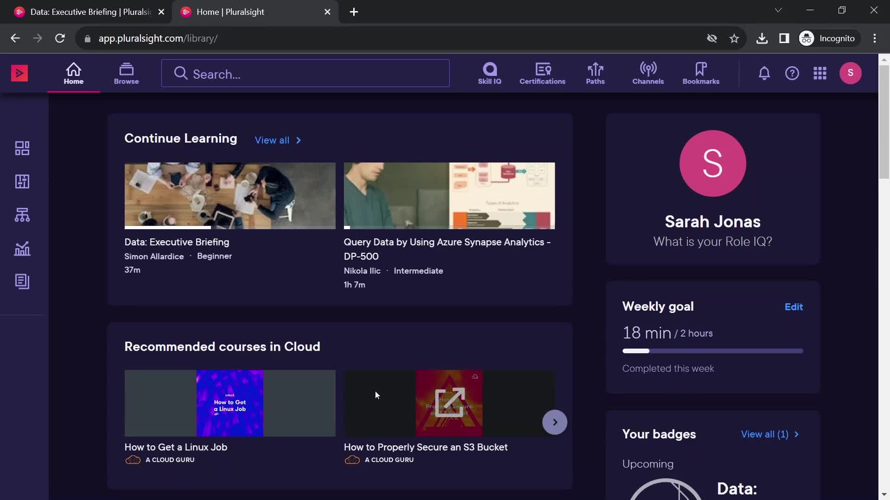Open Data: Executive Briefing thumbnail
This screenshot has height=500, width=890.
pos(230,195)
